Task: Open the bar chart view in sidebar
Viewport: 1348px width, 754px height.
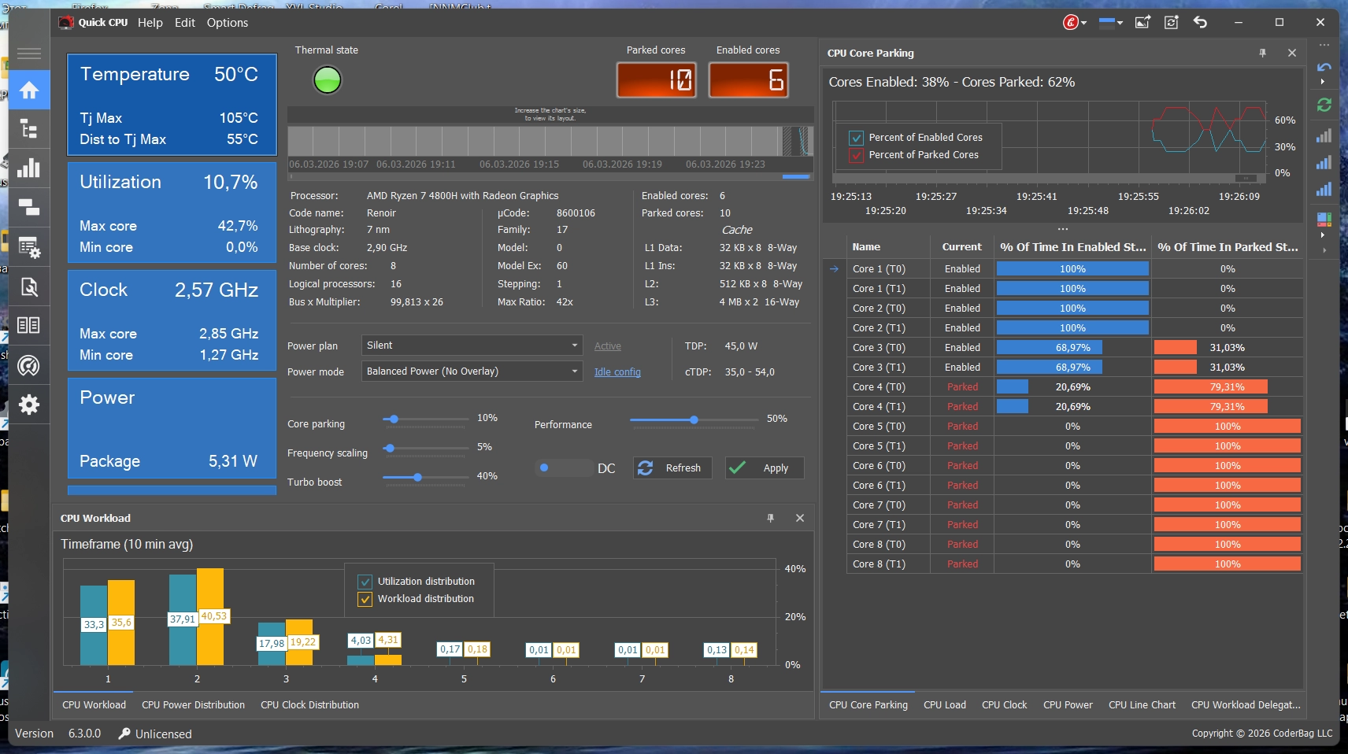Action: tap(29, 168)
